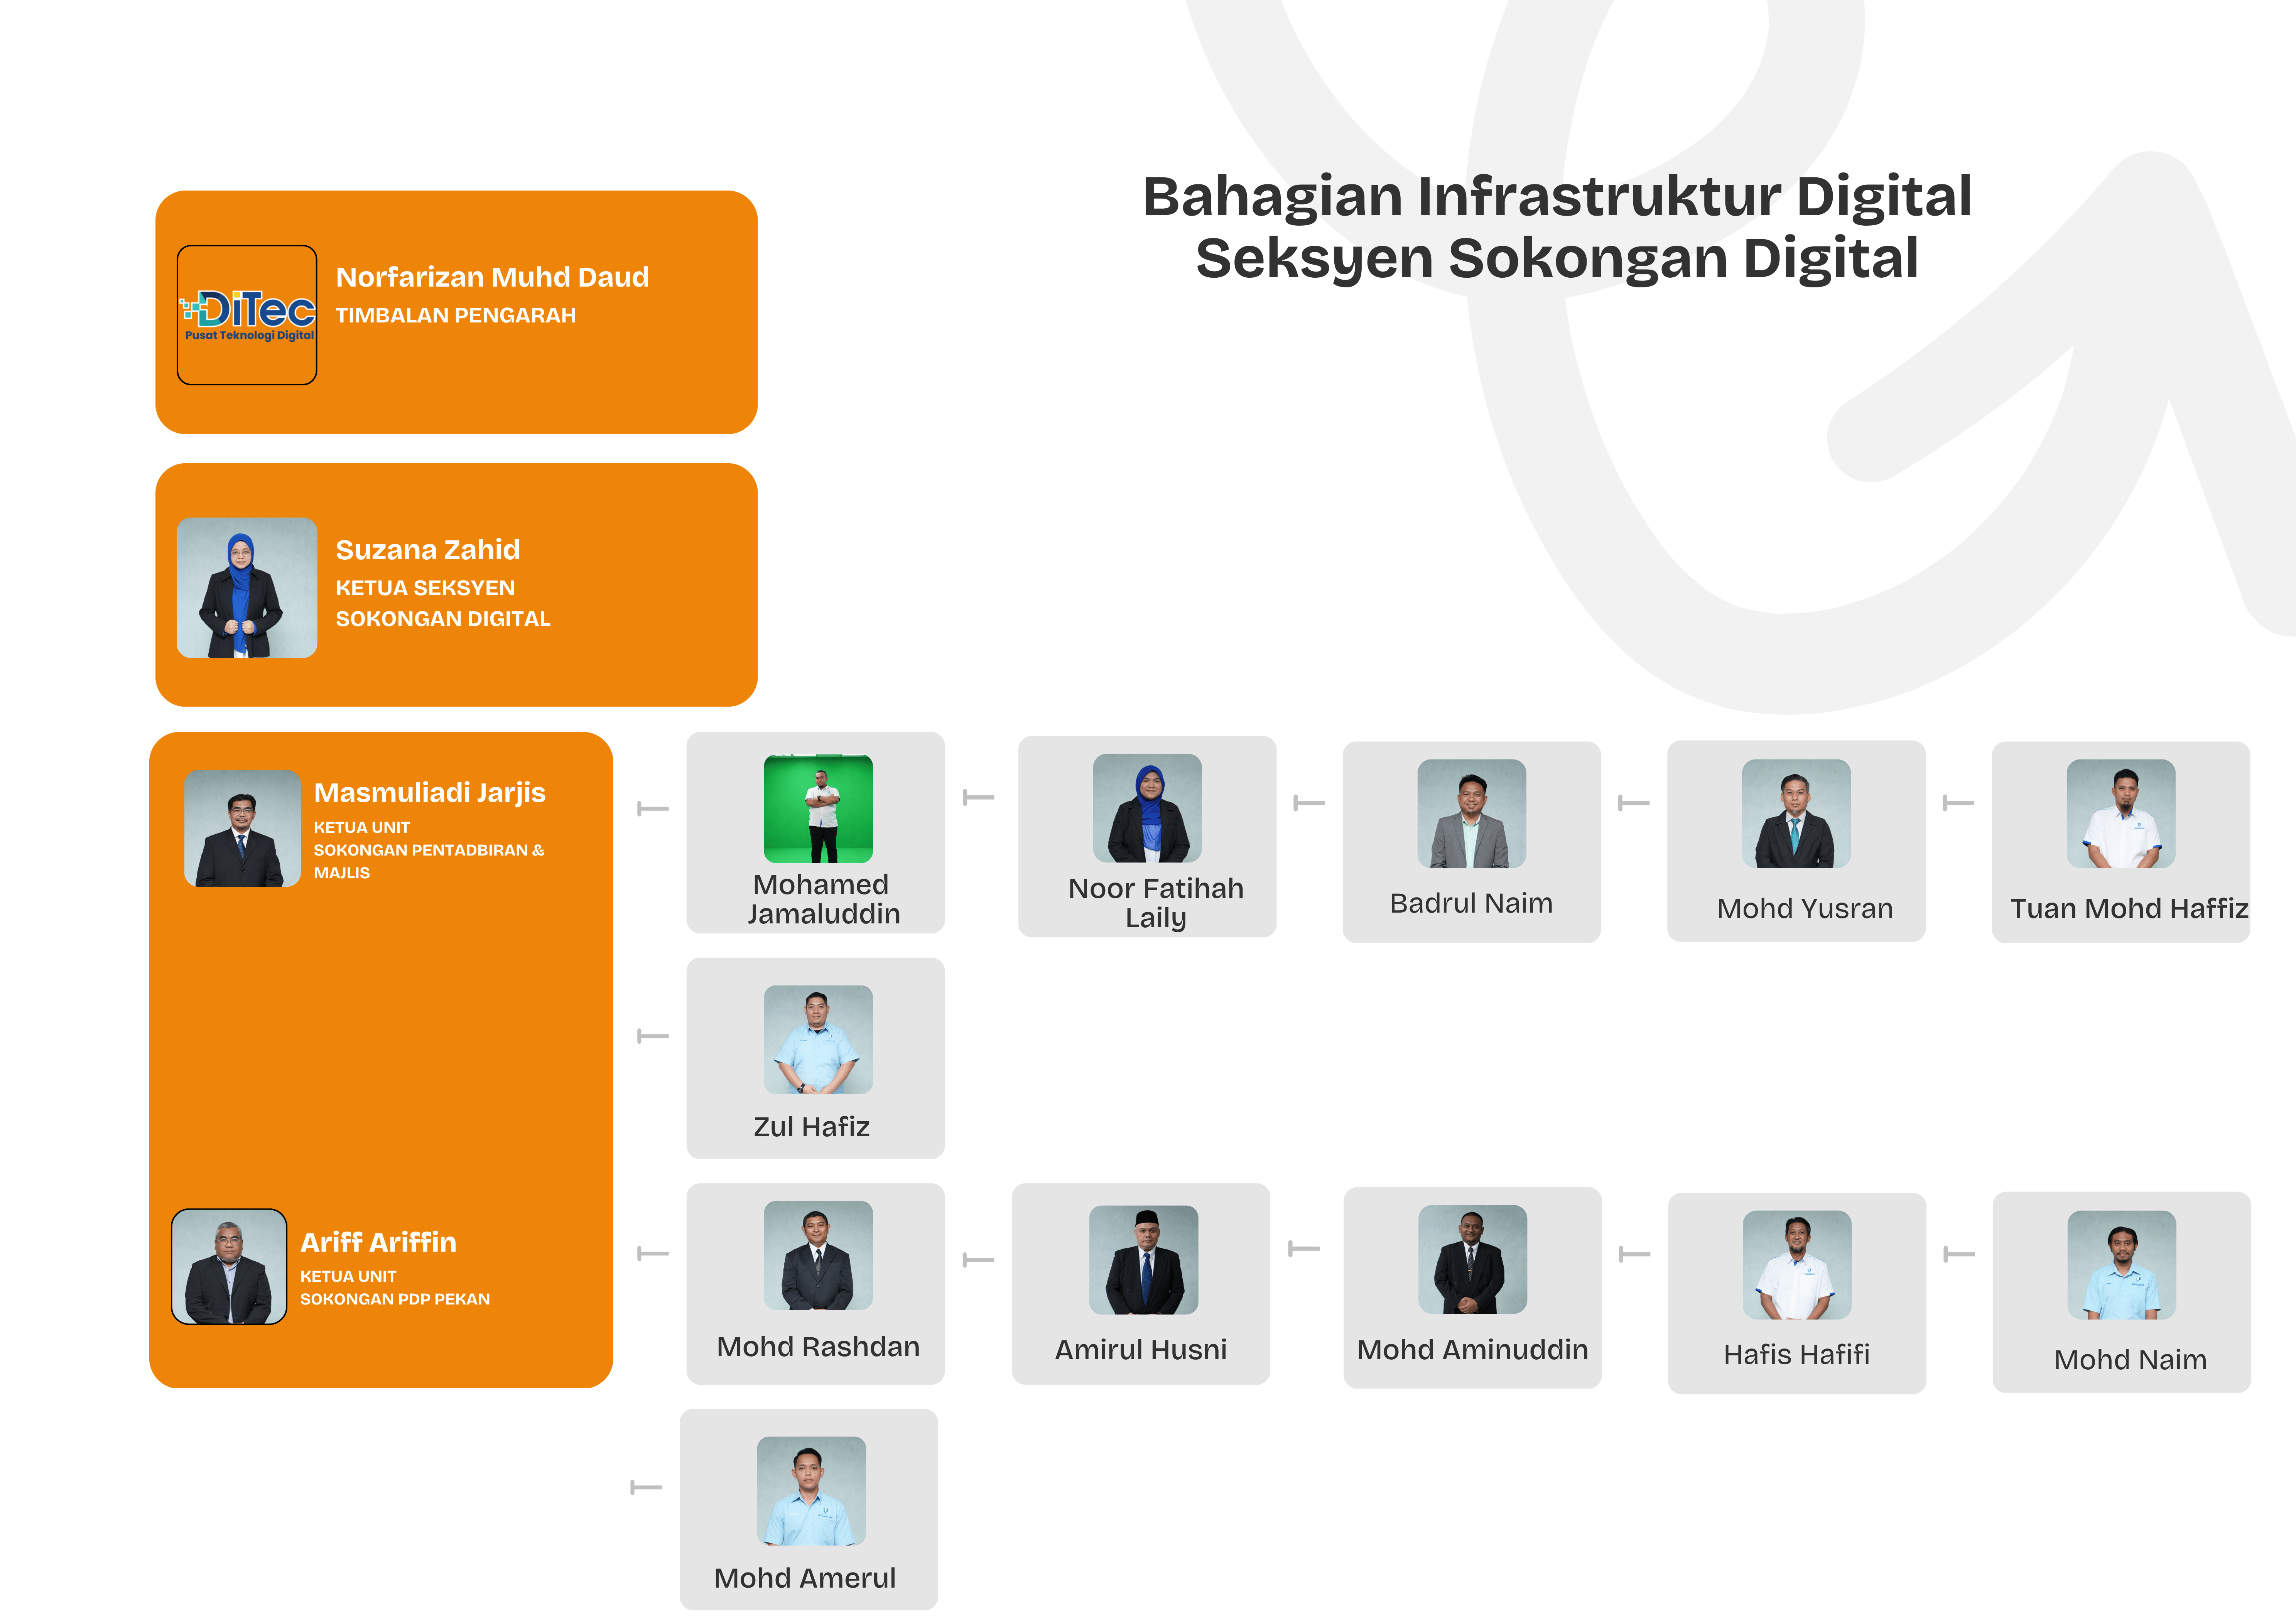Image resolution: width=2296 pixels, height=1620 pixels.
Task: Open the Hafis Hafifi card
Action: tap(1796, 1292)
